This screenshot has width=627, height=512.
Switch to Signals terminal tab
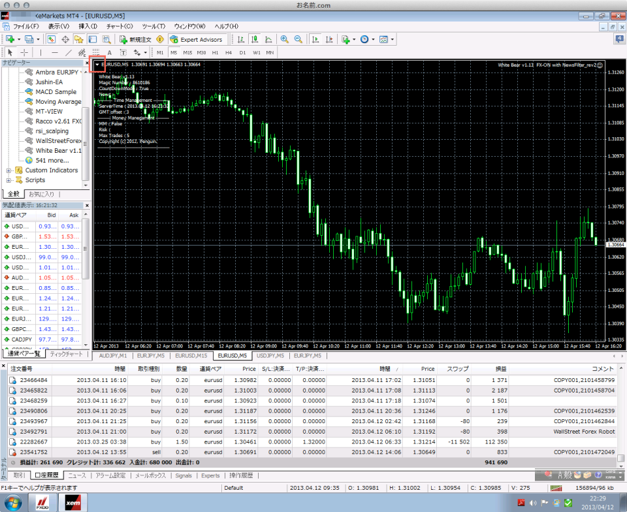click(x=184, y=475)
